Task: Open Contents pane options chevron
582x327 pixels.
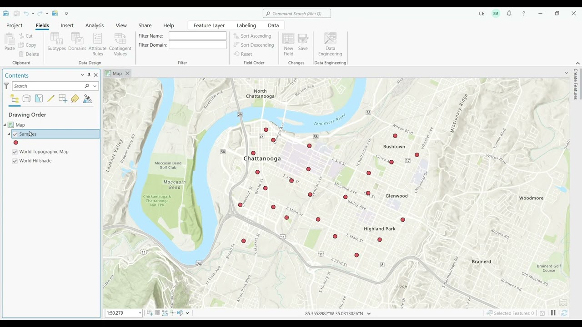Action: point(82,75)
